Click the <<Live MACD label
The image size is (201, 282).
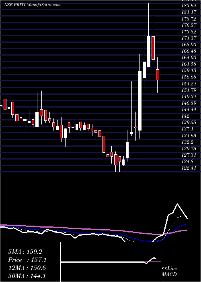point(169,272)
